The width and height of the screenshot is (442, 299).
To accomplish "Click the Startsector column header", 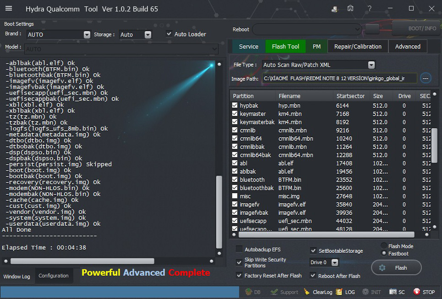I will (351, 96).
